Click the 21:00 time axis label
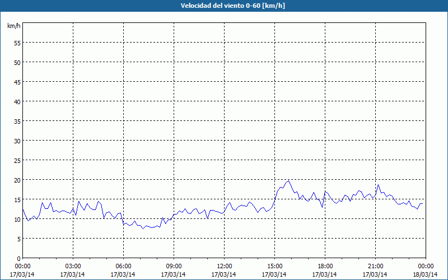Screen dimensions: 448x280 click(x=375, y=267)
